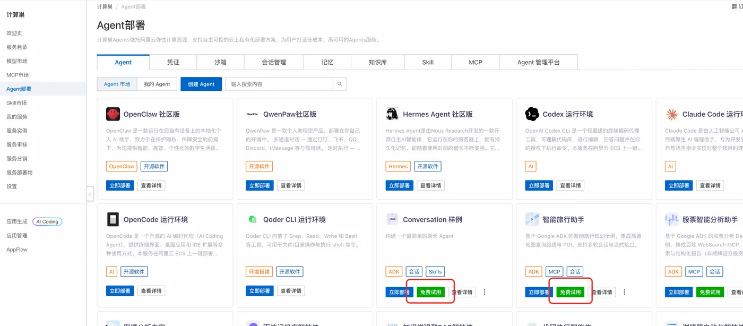
Task: Open 服务分销 in the sidebar
Action: pyautogui.click(x=17, y=158)
